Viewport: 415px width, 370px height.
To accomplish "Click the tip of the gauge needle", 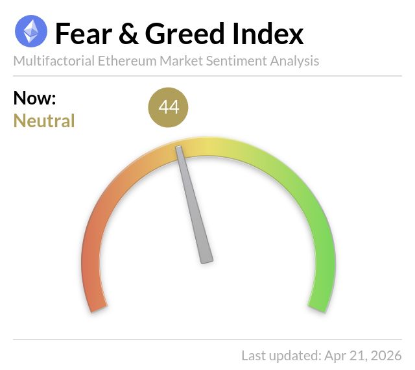I will point(179,150).
